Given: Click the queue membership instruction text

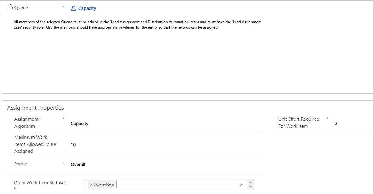Looking at the screenshot, I should point(137,25).
